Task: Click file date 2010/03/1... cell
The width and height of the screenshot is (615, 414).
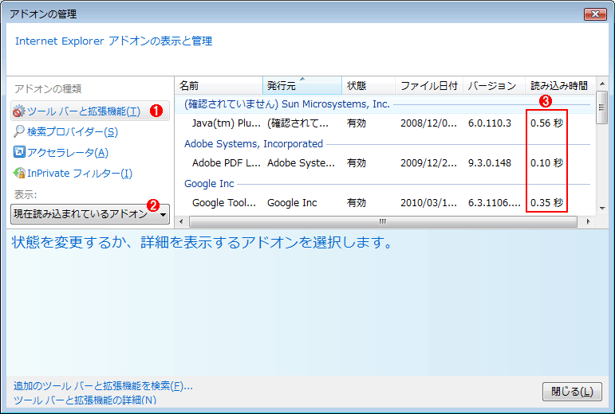Action: (428, 203)
